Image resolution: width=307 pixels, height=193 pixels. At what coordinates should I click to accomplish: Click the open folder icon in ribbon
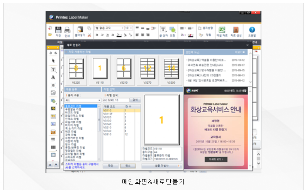pos(50,34)
